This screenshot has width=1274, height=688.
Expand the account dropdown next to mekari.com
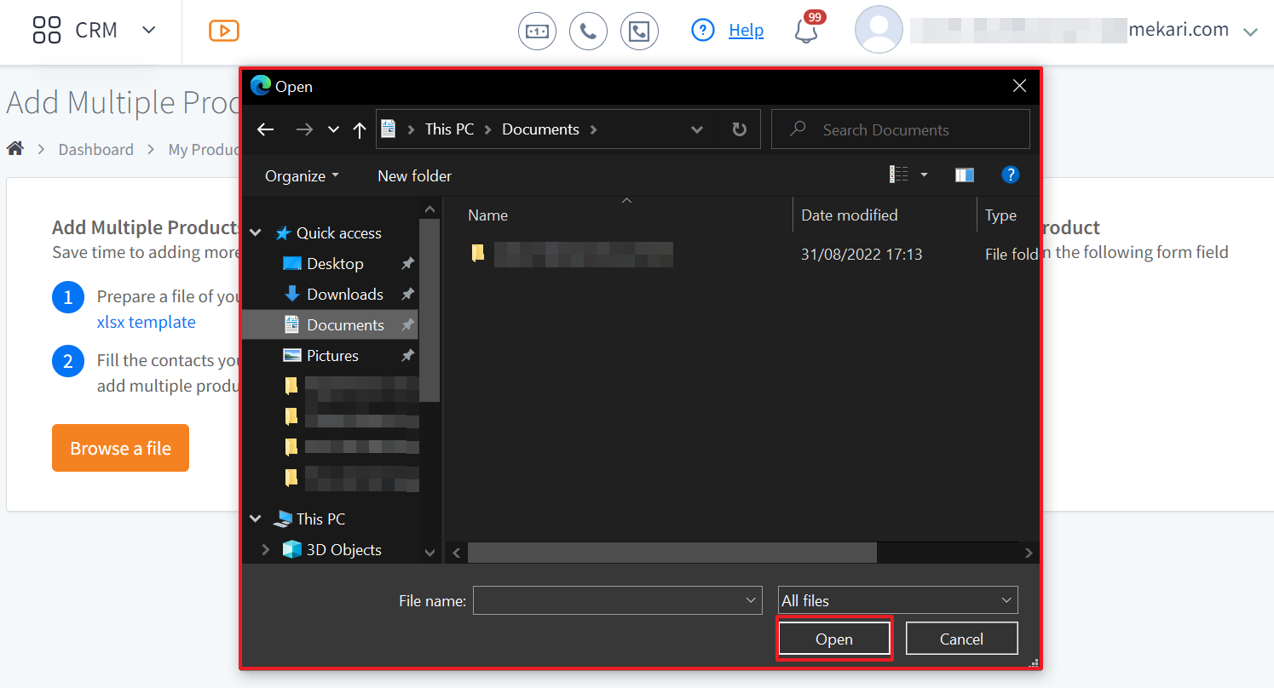[x=1250, y=32]
